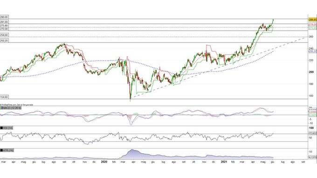
Task: Click the feb label right after 2021
Action: (233, 162)
